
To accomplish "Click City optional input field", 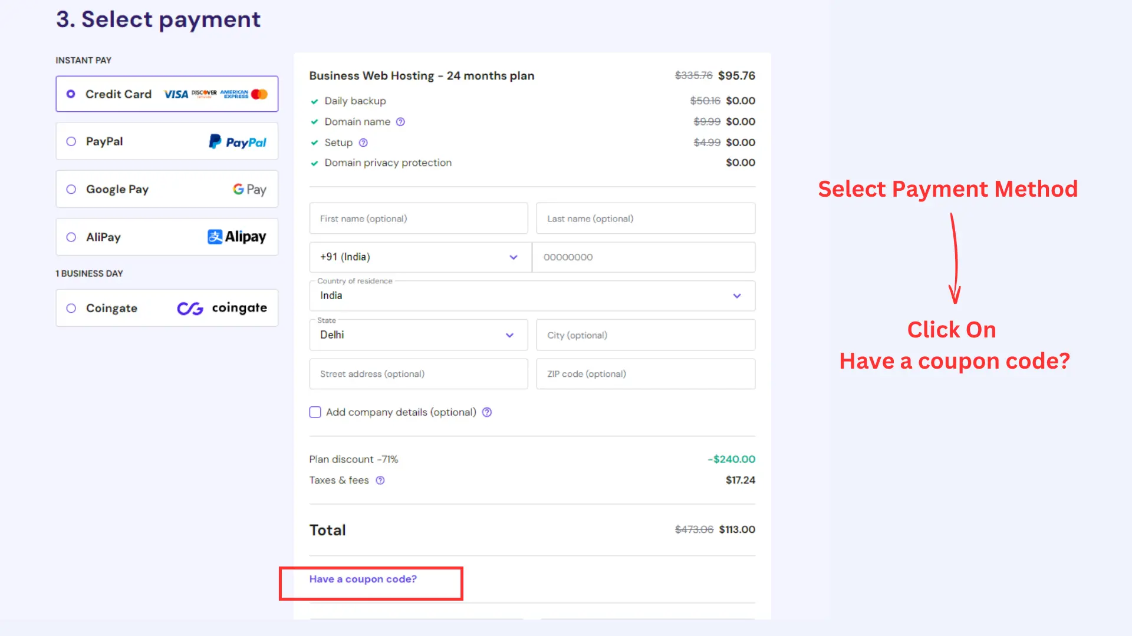I will (x=646, y=334).
